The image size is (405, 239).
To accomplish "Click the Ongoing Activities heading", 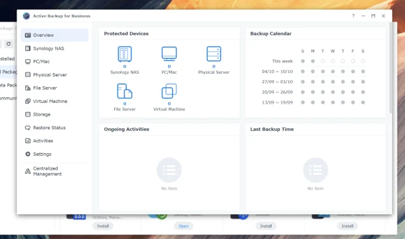I will coord(126,129).
